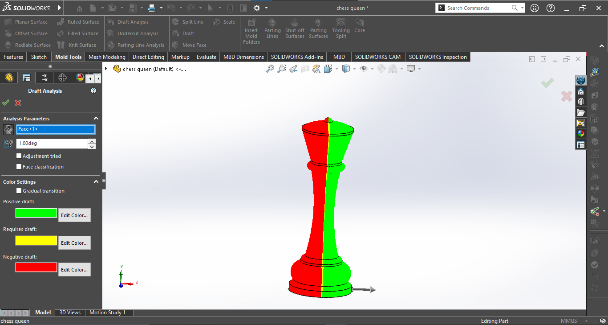The width and height of the screenshot is (608, 325).
Task: Edit Color for Positive draft
Action: tap(74, 215)
